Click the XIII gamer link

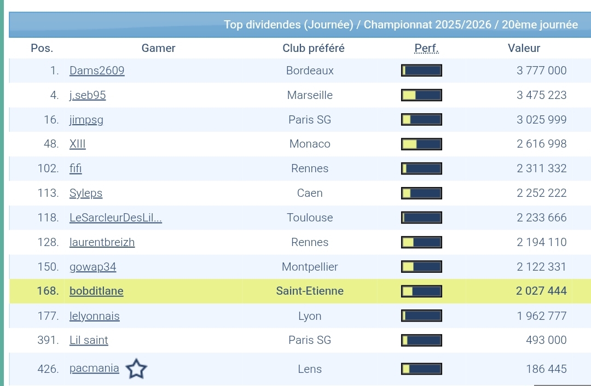78,144
